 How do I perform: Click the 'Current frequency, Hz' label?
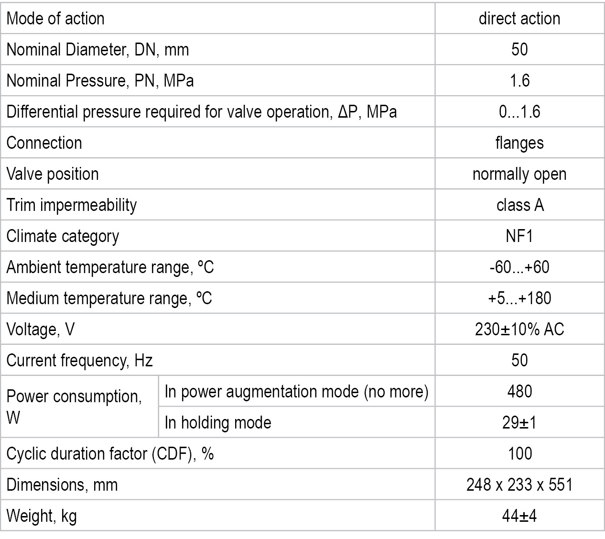pos(79,360)
